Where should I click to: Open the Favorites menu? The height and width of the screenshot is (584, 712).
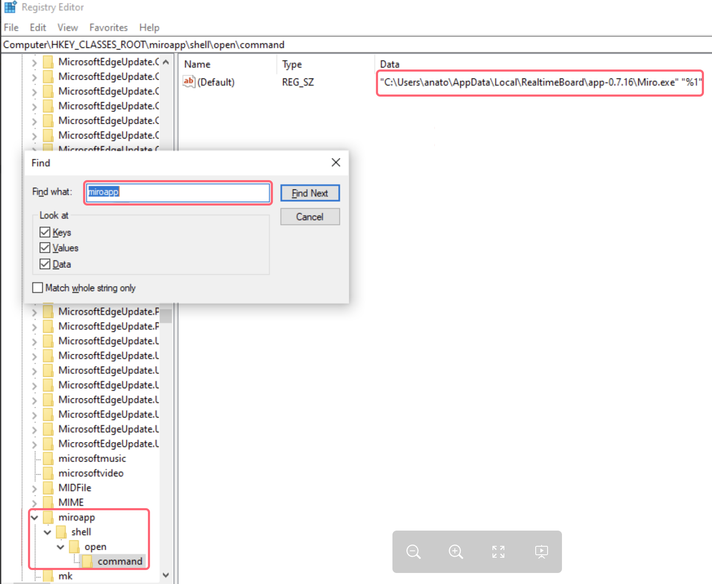pos(108,28)
